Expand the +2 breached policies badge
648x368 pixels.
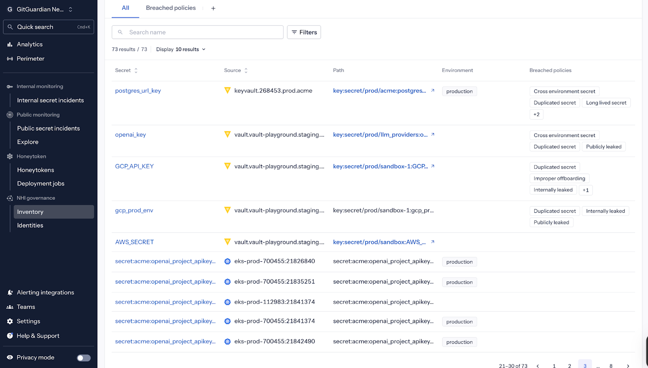[x=536, y=114]
